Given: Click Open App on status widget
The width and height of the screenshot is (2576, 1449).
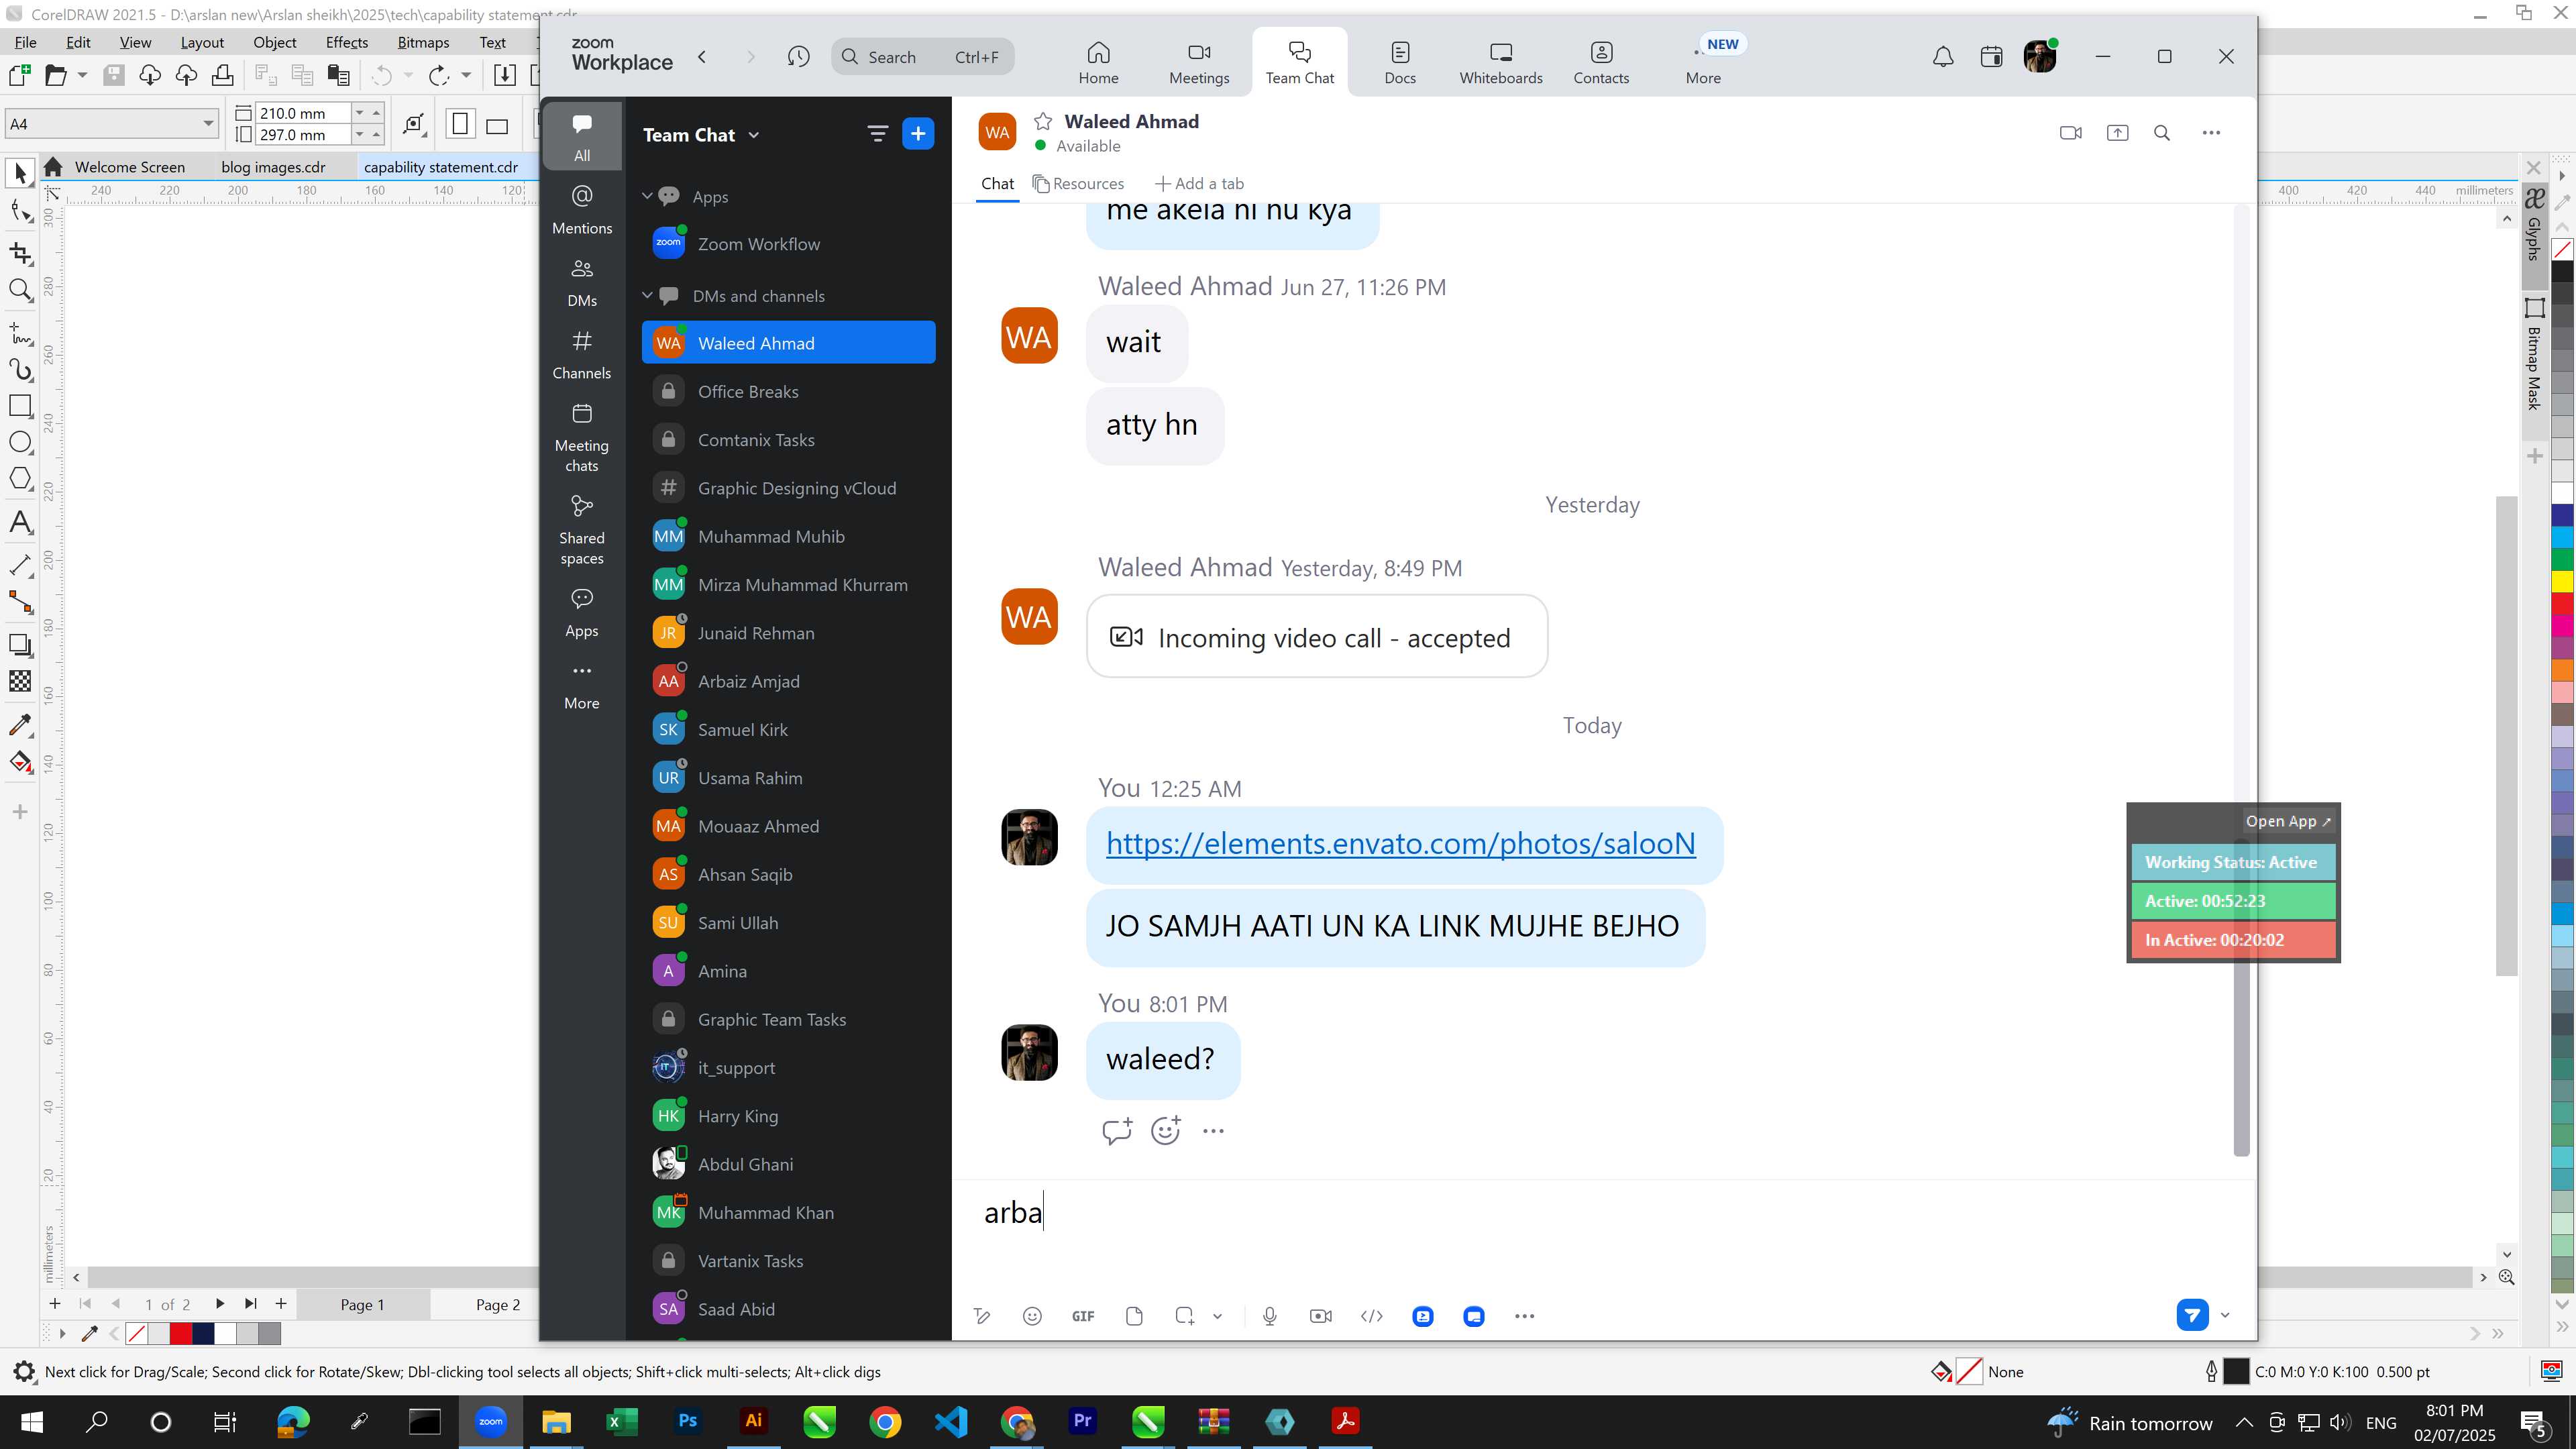Looking at the screenshot, I should [2287, 821].
